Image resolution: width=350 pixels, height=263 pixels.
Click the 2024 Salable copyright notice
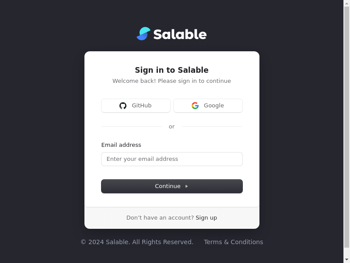(136, 242)
